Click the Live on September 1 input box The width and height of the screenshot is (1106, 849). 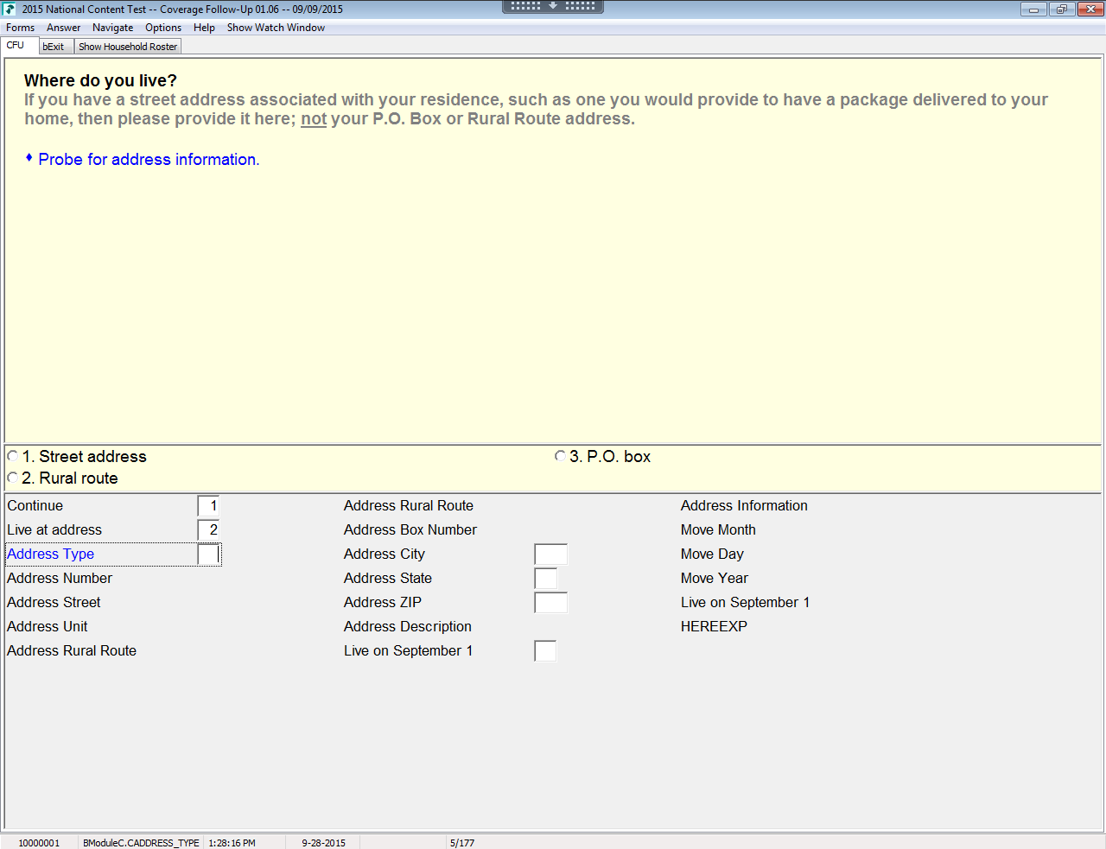[x=545, y=651]
